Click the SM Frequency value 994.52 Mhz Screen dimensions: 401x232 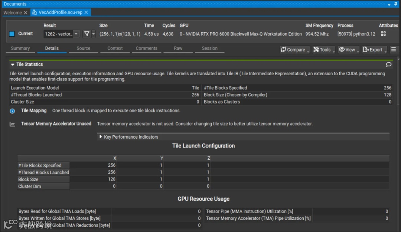tap(317, 34)
